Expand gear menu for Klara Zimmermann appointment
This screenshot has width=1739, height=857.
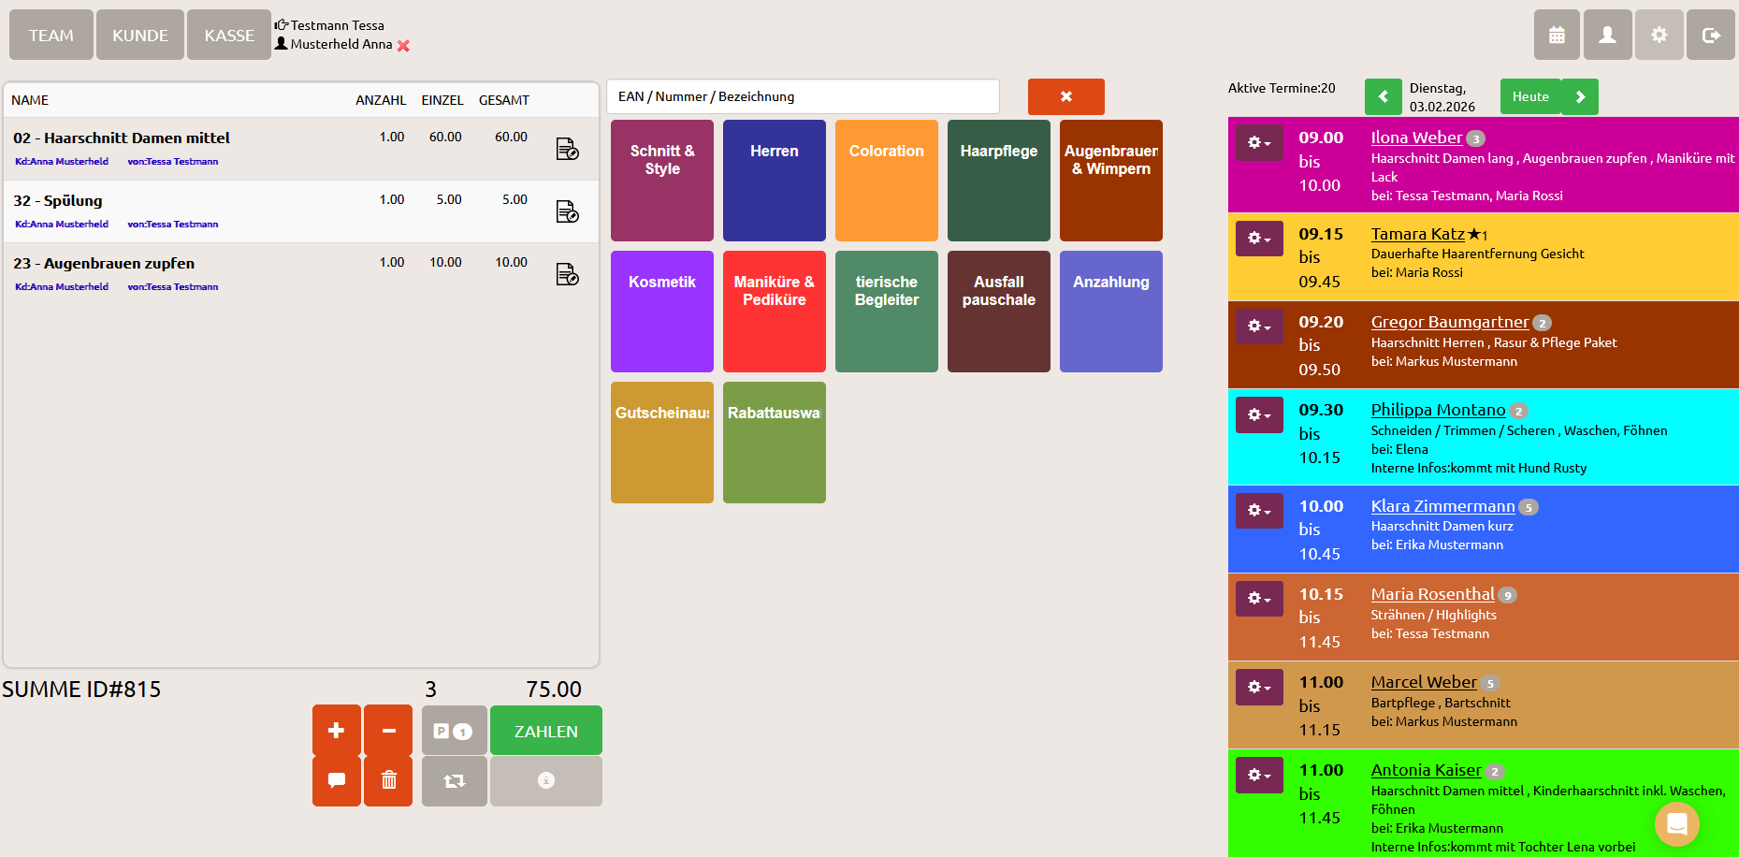pyautogui.click(x=1259, y=511)
